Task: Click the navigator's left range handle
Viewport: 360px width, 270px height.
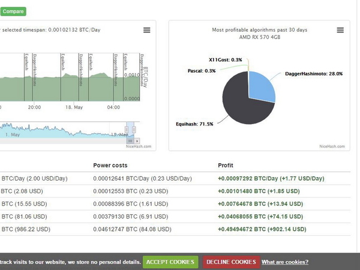Action: 127,128
